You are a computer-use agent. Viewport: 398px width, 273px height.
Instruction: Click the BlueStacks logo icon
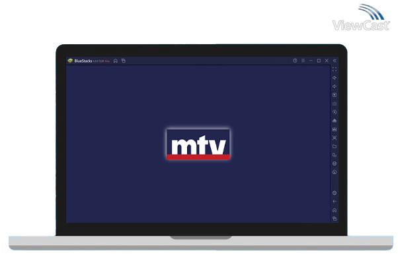70,61
